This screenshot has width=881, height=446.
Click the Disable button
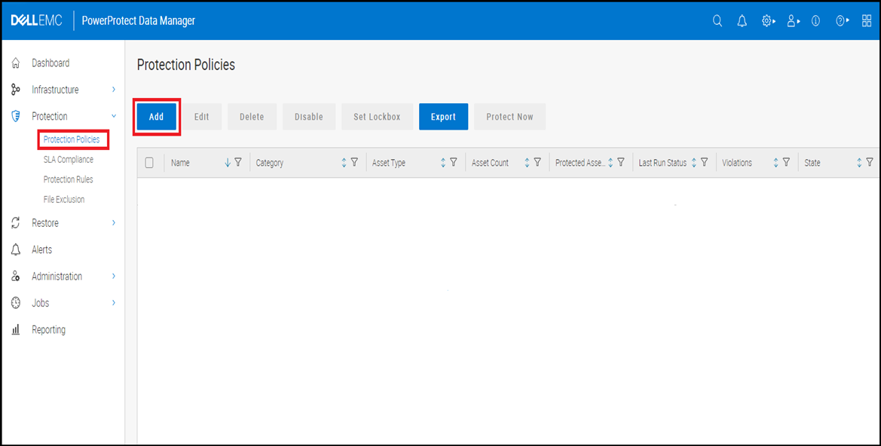click(x=309, y=117)
